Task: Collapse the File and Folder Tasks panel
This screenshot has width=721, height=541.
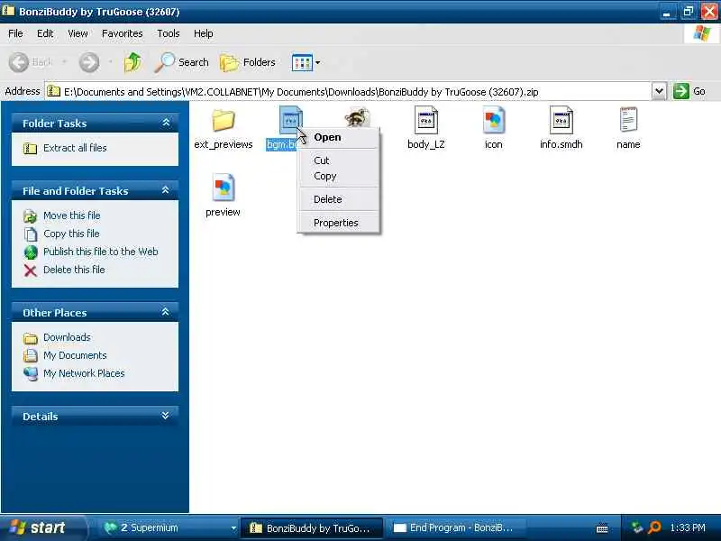Action: point(166,190)
